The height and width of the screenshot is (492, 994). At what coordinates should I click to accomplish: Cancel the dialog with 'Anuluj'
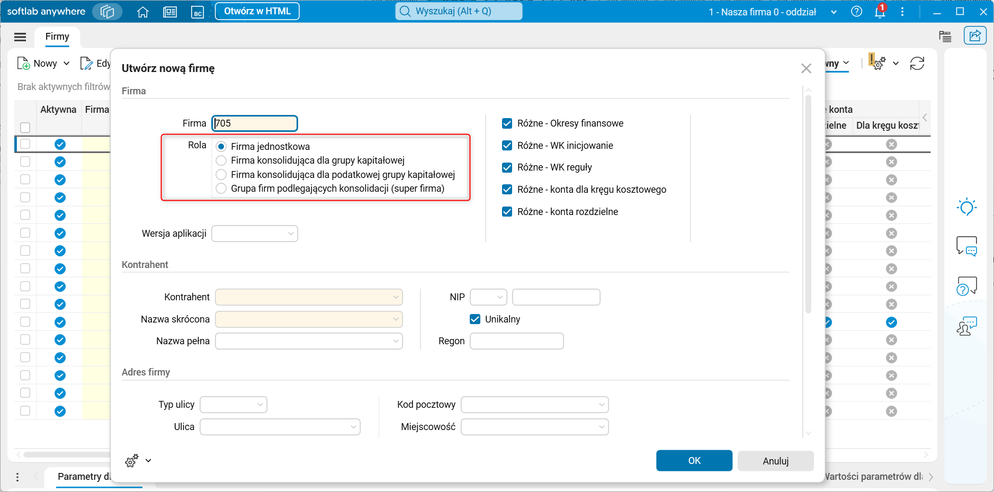click(x=775, y=460)
